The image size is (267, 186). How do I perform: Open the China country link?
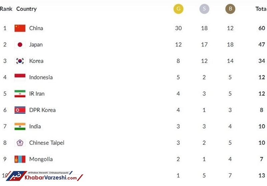click(x=36, y=28)
